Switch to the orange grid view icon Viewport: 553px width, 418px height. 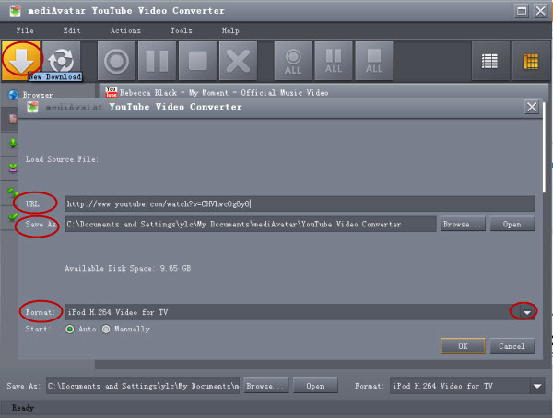pyautogui.click(x=531, y=61)
